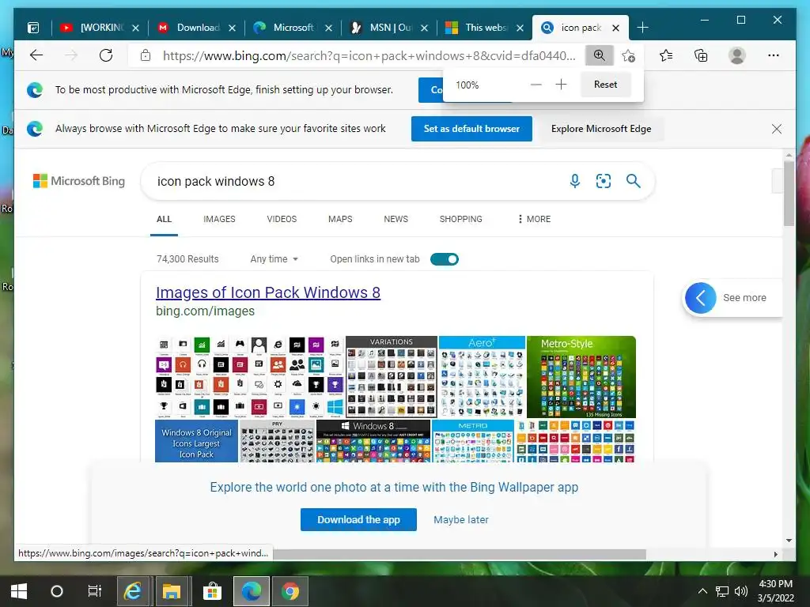Image resolution: width=810 pixels, height=607 pixels.
Task: Switch to MAPS results tab
Action: [340, 220]
